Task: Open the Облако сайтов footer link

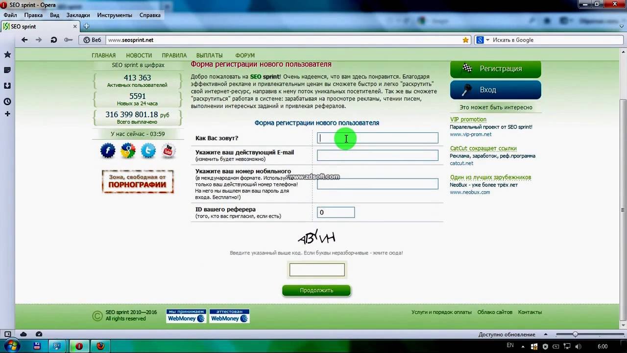Action: (x=495, y=312)
